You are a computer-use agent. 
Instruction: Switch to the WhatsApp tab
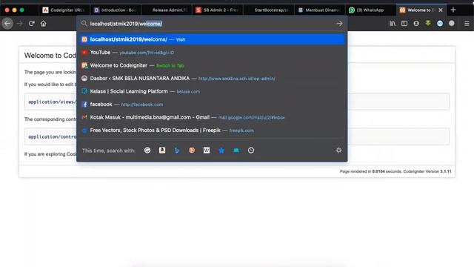pos(370,10)
